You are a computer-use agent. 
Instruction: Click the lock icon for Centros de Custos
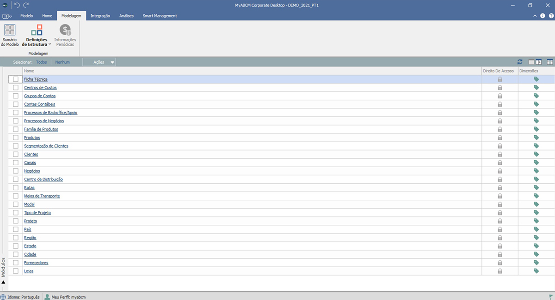tap(500, 88)
